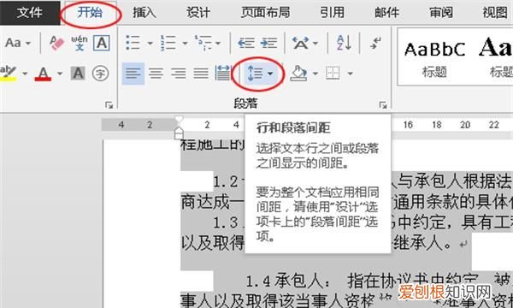Click document text '1.4 承包人'
Image resolution: width=513 pixels, height=308 pixels.
point(285,281)
